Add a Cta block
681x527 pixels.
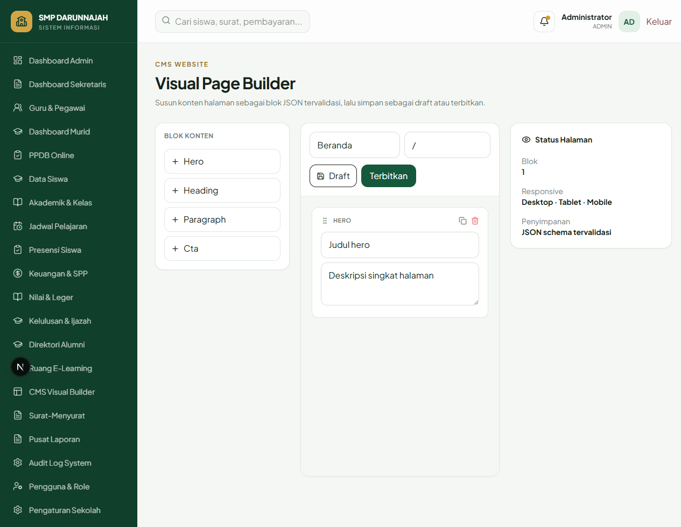222,248
